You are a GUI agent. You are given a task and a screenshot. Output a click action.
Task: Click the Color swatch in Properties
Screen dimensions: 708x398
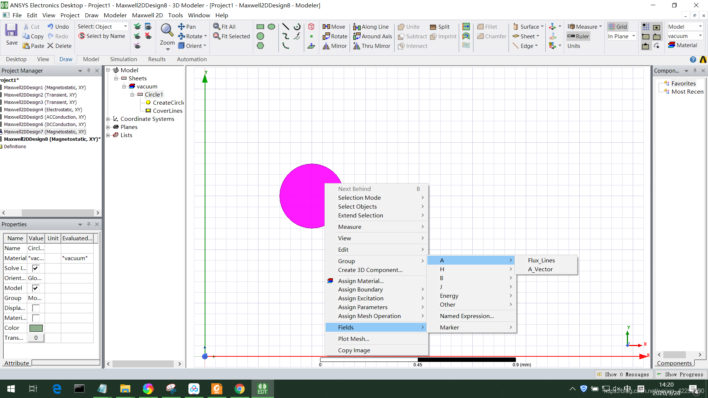click(36, 328)
